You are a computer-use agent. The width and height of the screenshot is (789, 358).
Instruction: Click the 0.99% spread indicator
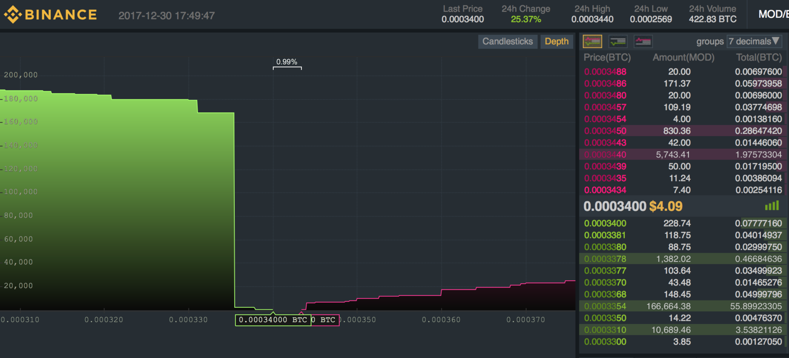[x=287, y=62]
